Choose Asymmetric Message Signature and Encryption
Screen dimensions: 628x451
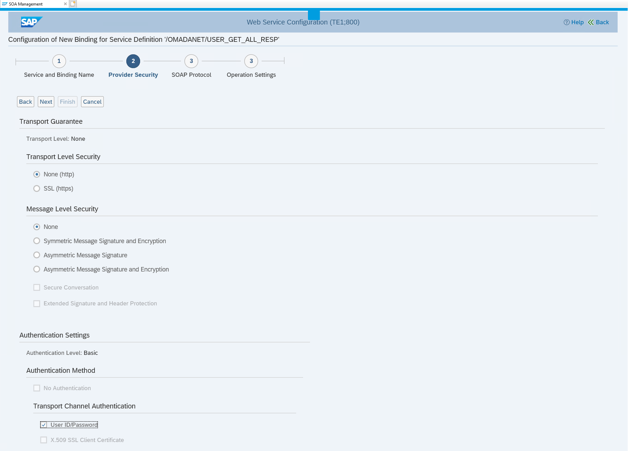[x=37, y=269]
